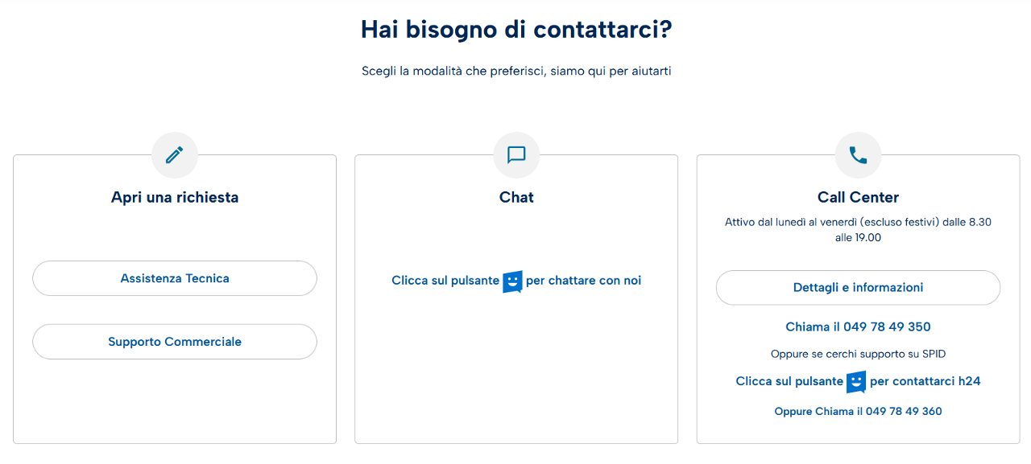Click the 'Clicca sul pulsante' text in Chat card
Screen dimensions: 1031x464
click(x=445, y=281)
